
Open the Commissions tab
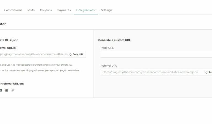coord(13,10)
